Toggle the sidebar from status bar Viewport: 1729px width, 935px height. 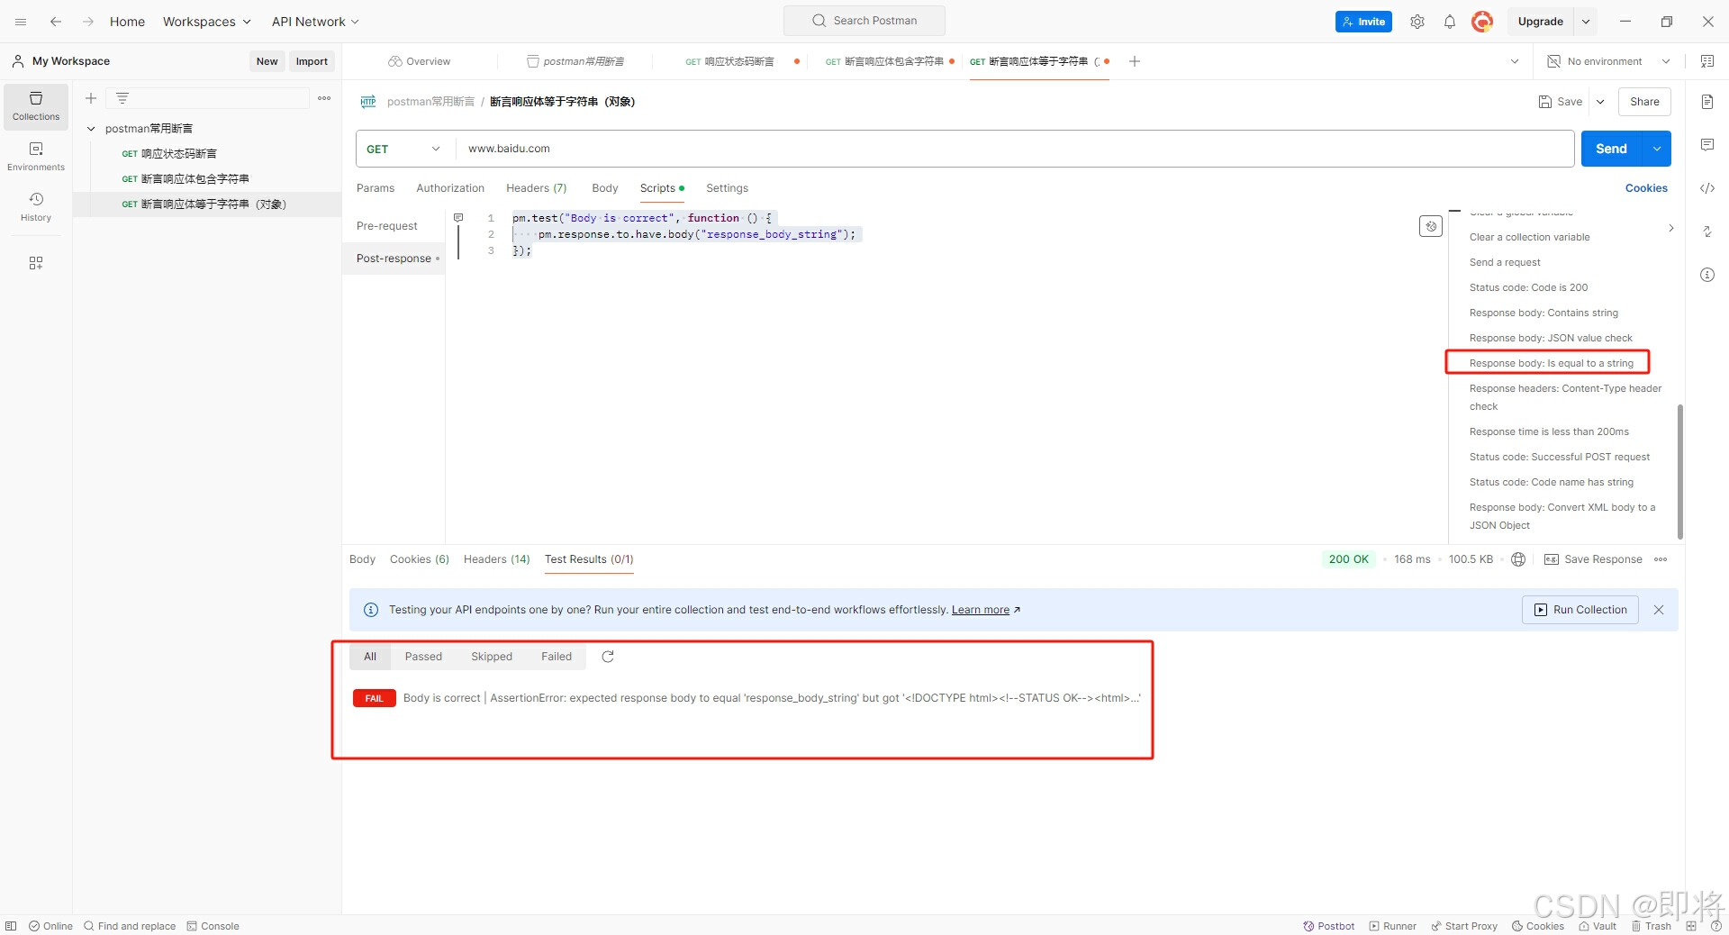click(11, 926)
